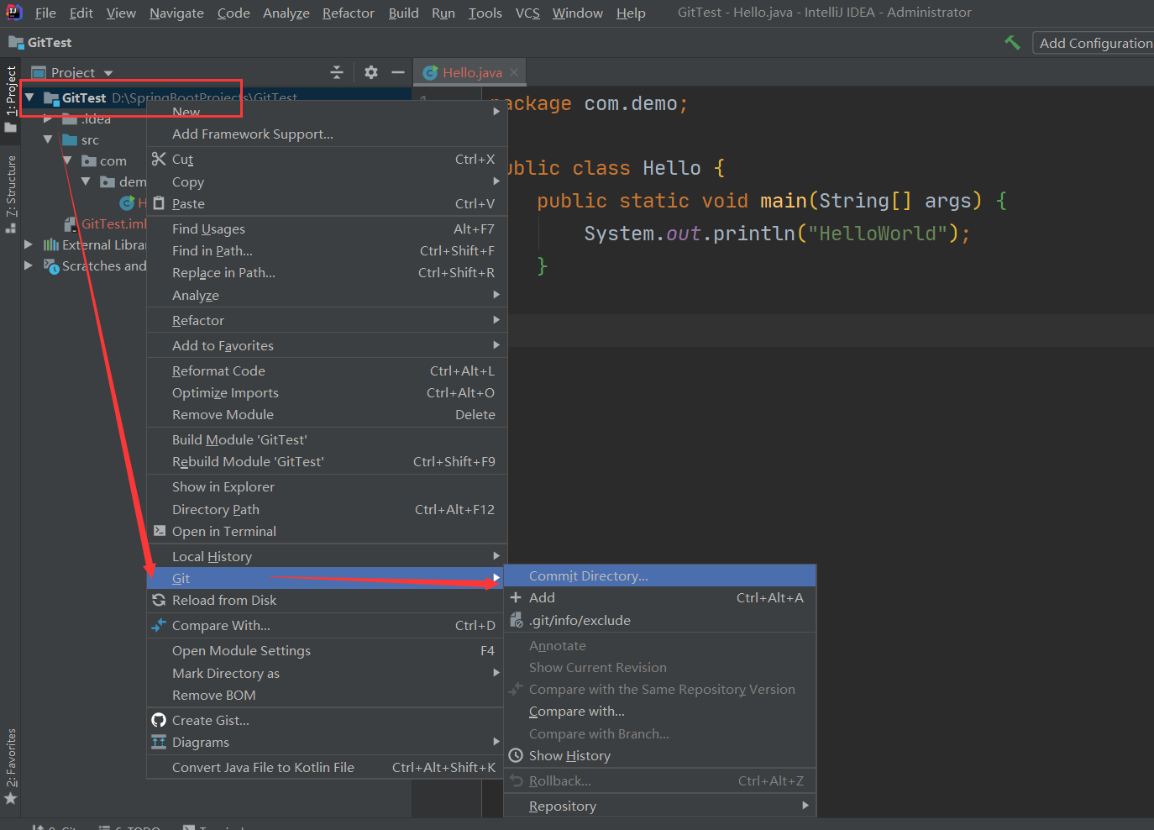Click the .git/info/exclude file icon

pyautogui.click(x=517, y=620)
